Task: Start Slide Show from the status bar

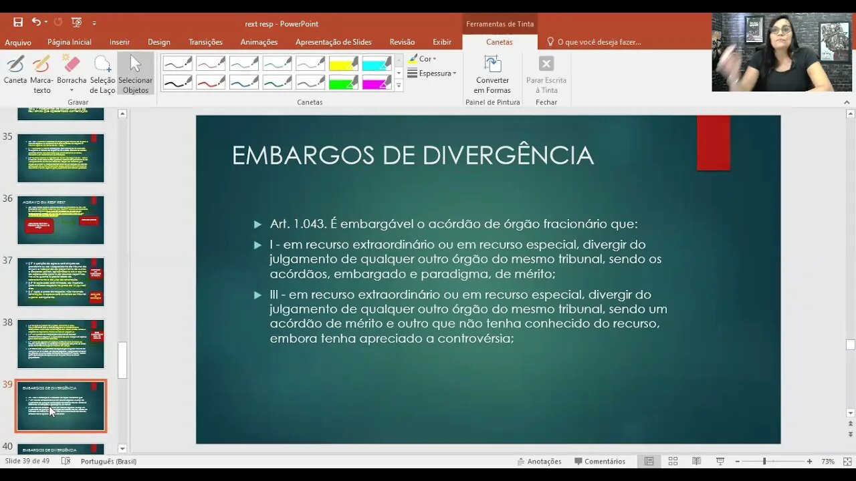Action: coord(720,462)
